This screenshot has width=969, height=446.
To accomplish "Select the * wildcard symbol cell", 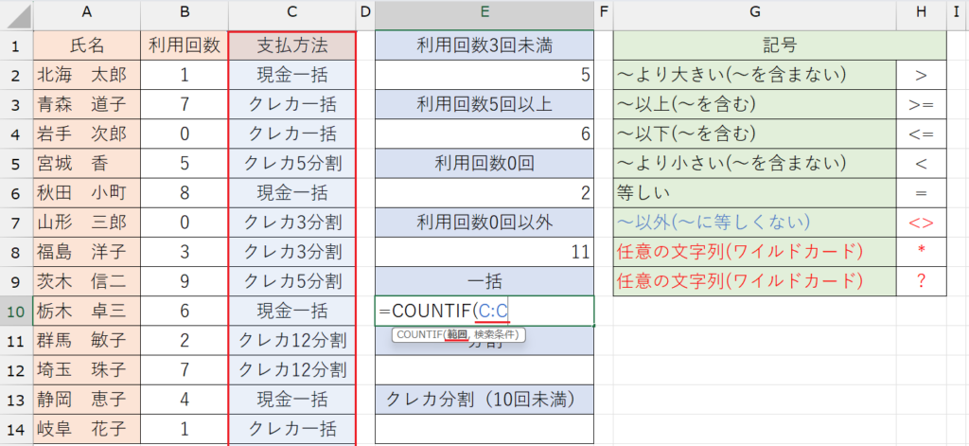I will (922, 252).
